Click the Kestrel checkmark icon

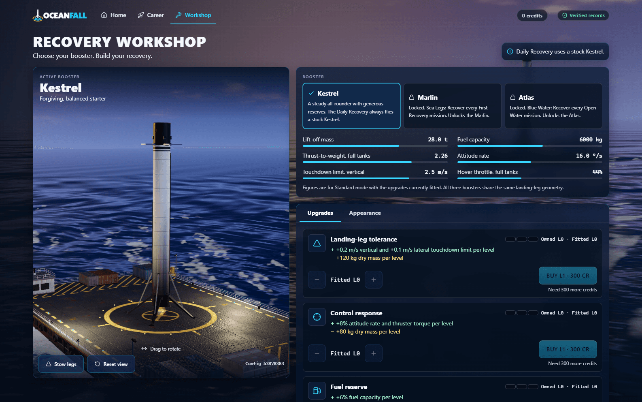(x=311, y=93)
